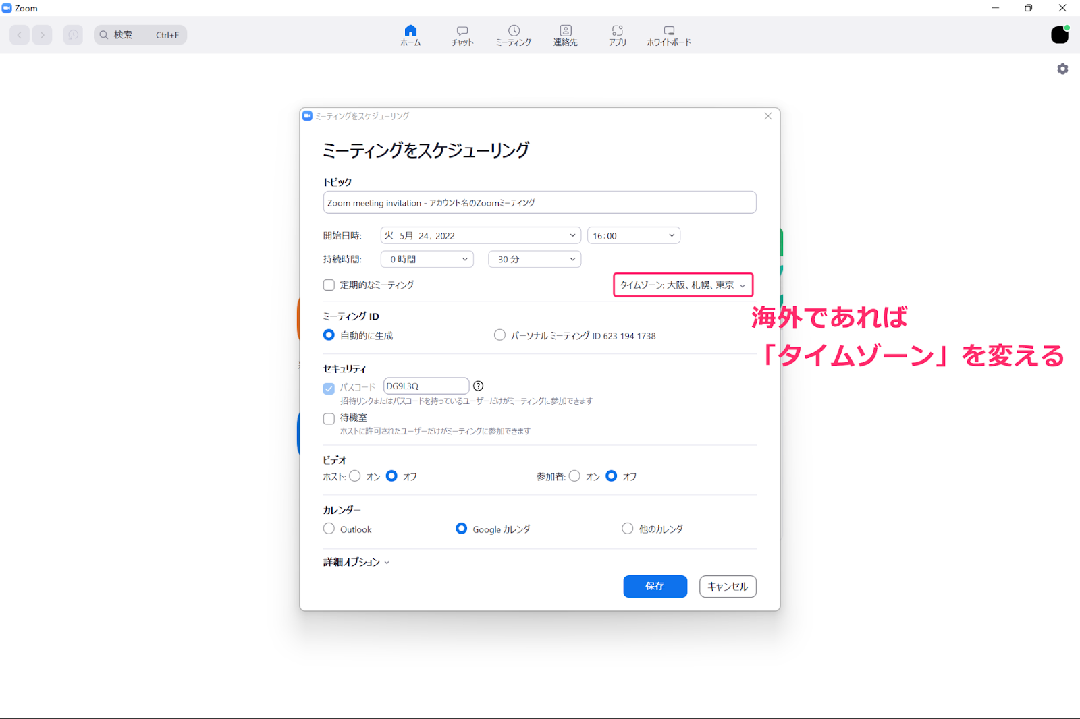Select Outlook calendar option
Viewport: 1080px width, 719px height.
click(329, 529)
